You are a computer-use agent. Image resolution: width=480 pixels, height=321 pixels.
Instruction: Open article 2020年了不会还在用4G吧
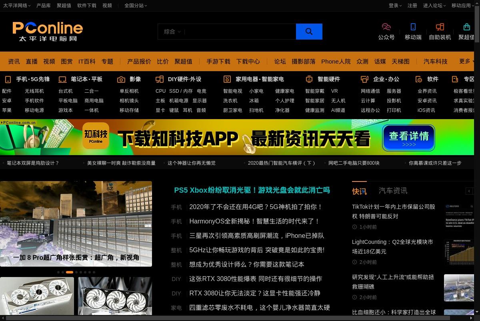tap(256, 207)
